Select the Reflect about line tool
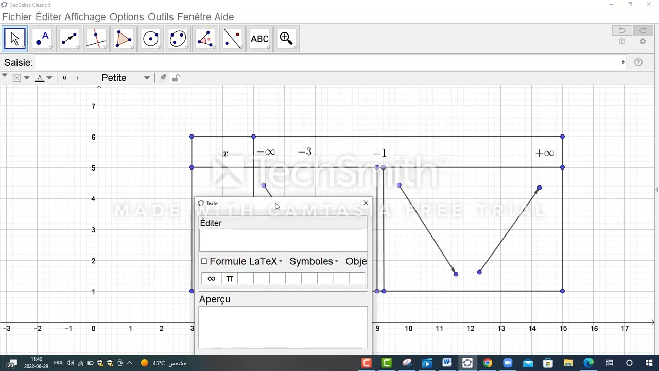The width and height of the screenshot is (659, 371). pos(232,39)
